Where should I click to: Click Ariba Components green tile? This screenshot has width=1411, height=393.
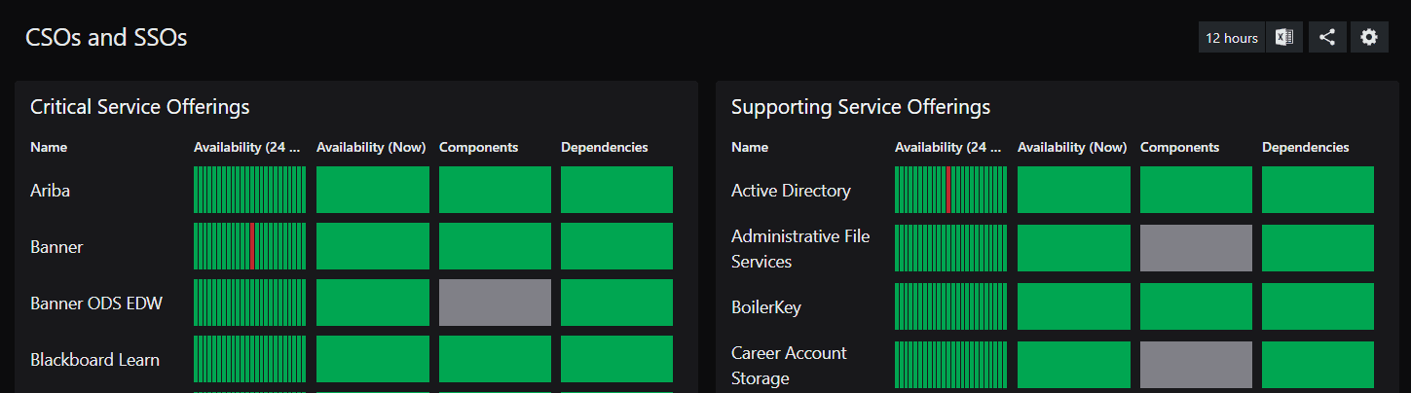tap(495, 190)
